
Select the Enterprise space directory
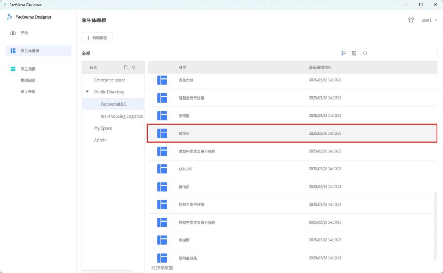(110, 80)
